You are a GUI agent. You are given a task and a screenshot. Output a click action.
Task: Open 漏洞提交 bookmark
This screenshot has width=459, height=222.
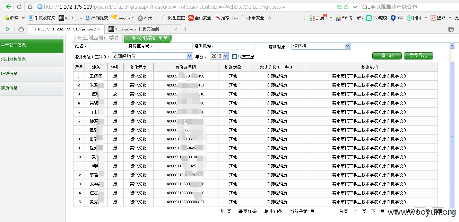(x=96, y=18)
